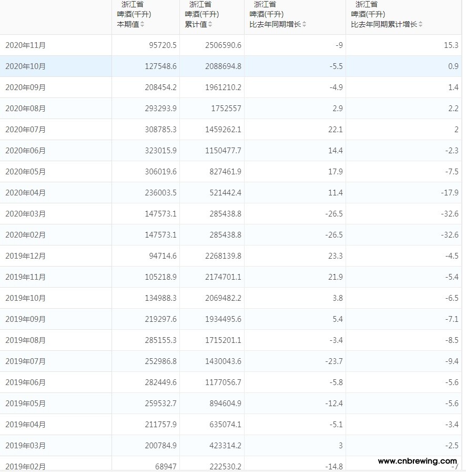Image resolution: width=466 pixels, height=472 pixels.
Task: Select cell showing 1459262.1 cumulative value
Action: pyautogui.click(x=223, y=130)
